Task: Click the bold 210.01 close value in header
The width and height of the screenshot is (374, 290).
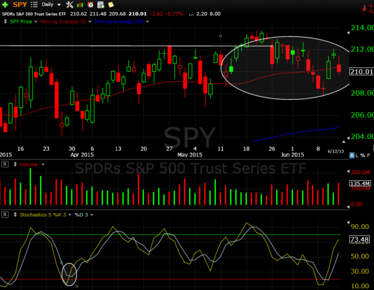Action: point(137,14)
